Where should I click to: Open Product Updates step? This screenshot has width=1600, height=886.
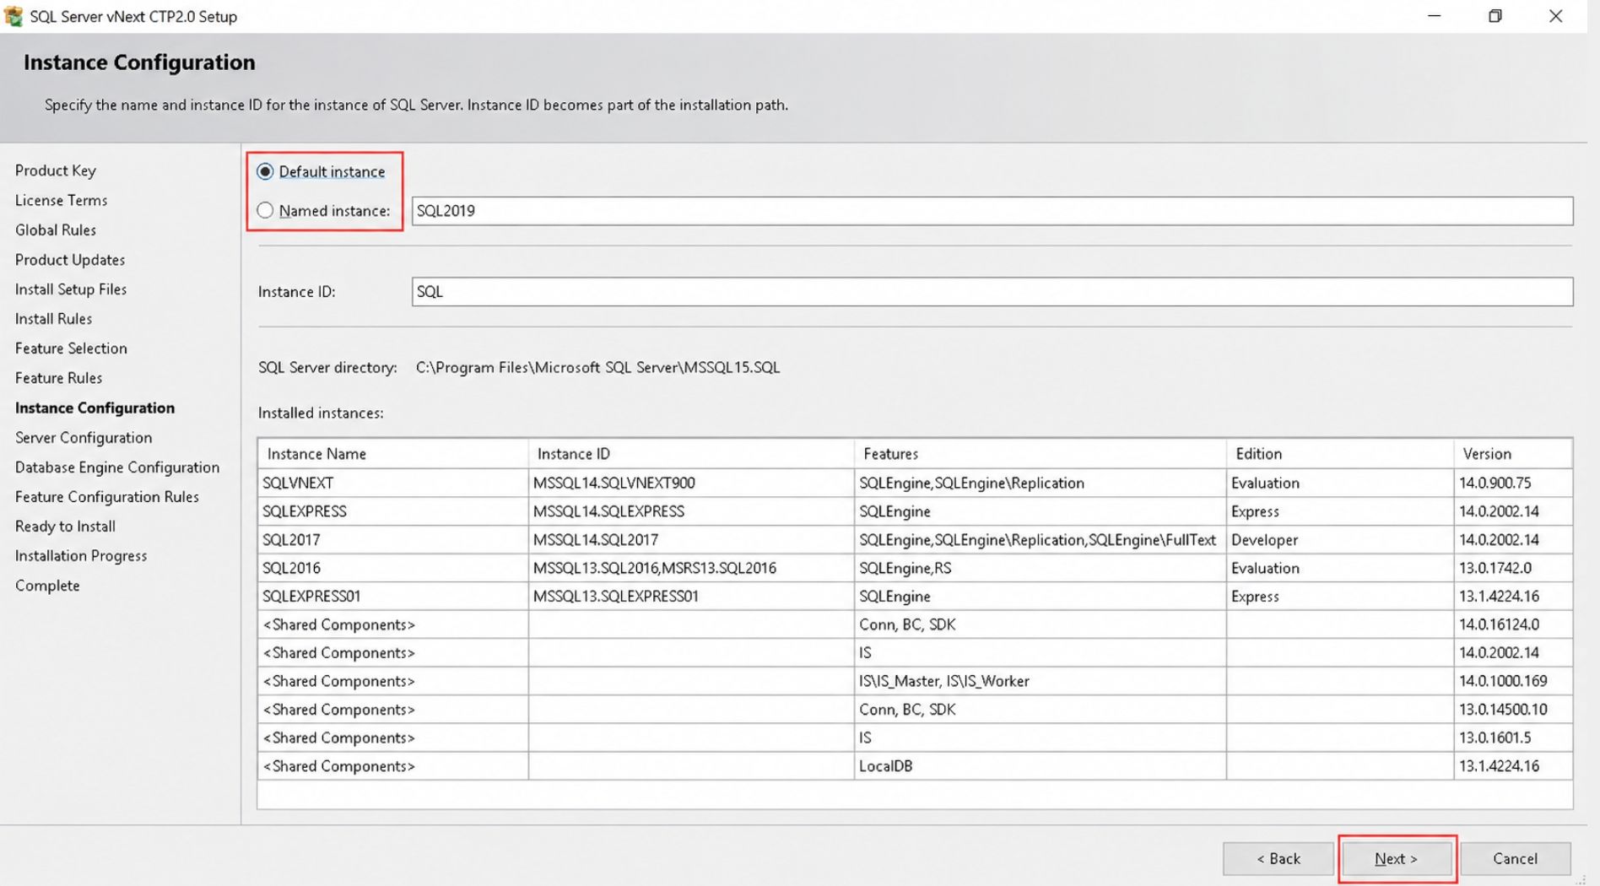70,260
